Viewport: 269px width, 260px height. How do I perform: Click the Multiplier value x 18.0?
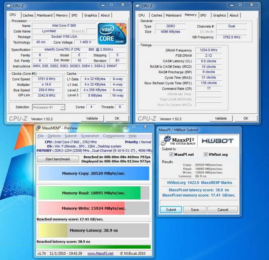pos(46,85)
